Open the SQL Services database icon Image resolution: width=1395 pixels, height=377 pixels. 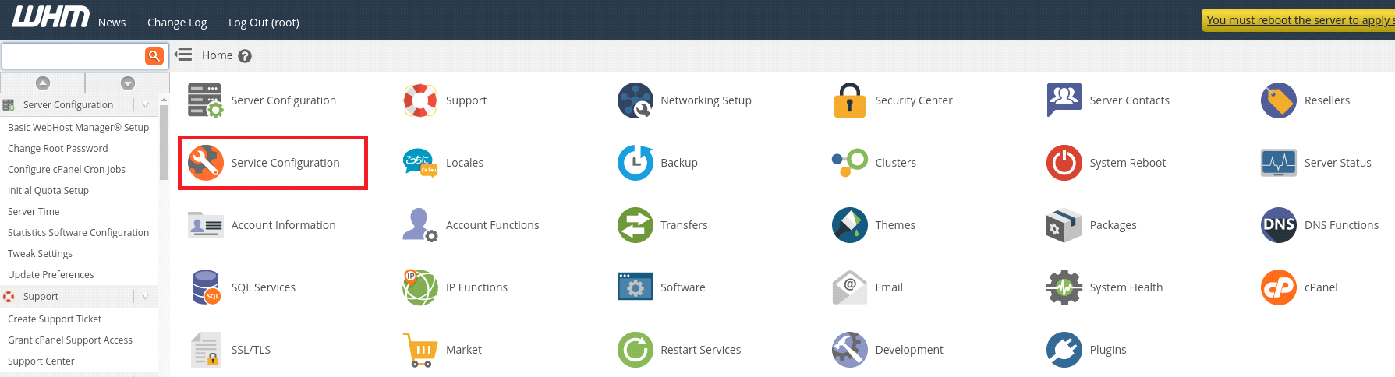coord(206,287)
